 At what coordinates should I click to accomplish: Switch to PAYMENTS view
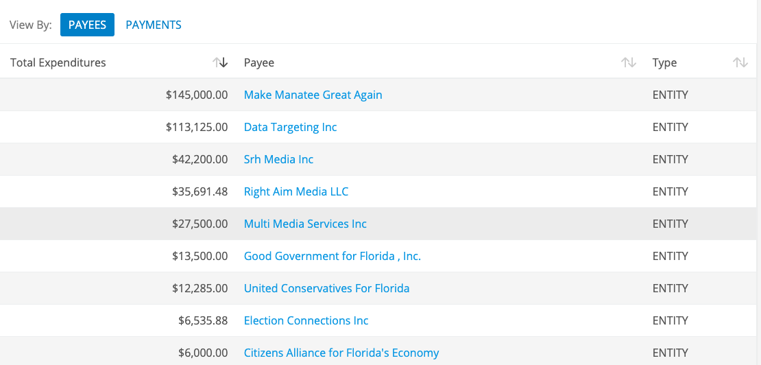click(154, 25)
